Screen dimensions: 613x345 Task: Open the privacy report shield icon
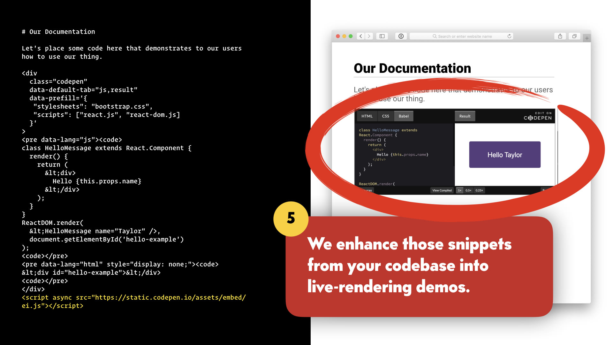401,36
